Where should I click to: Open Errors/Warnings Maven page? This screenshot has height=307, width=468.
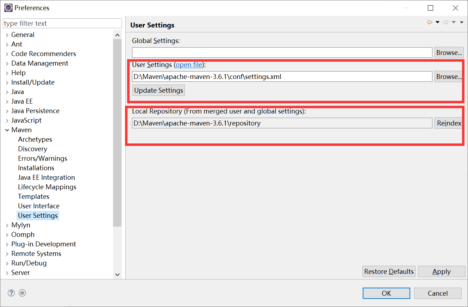43,158
